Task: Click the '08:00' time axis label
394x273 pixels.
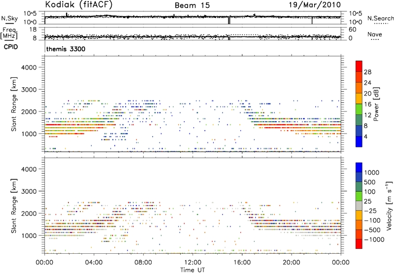Action: [x=143, y=263]
